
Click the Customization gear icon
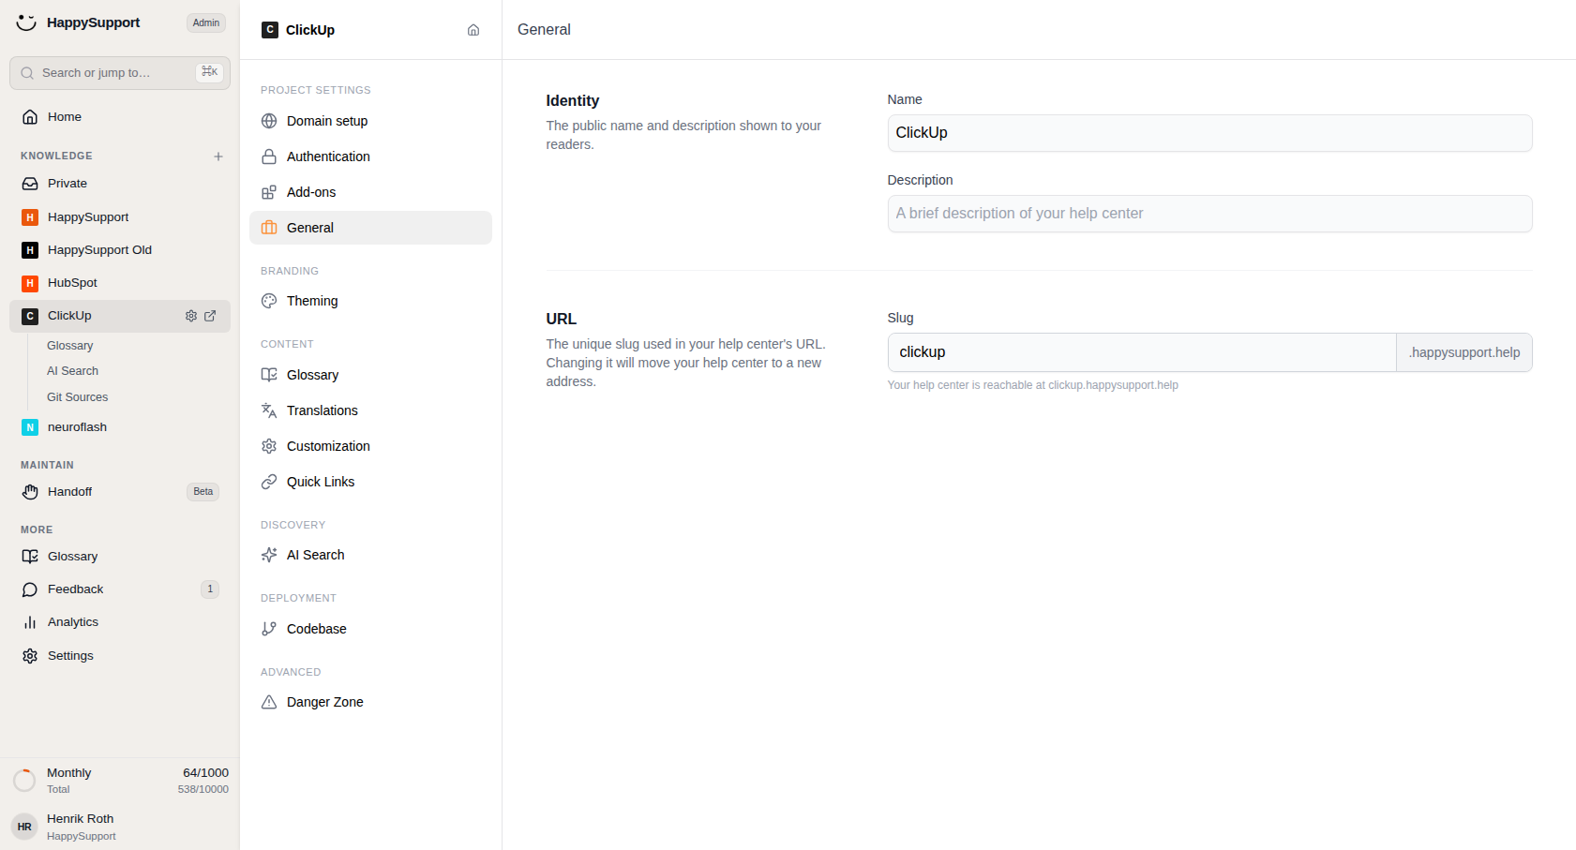pyautogui.click(x=269, y=446)
